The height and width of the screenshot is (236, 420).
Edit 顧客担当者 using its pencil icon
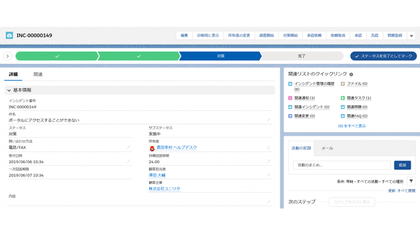tap(268, 175)
